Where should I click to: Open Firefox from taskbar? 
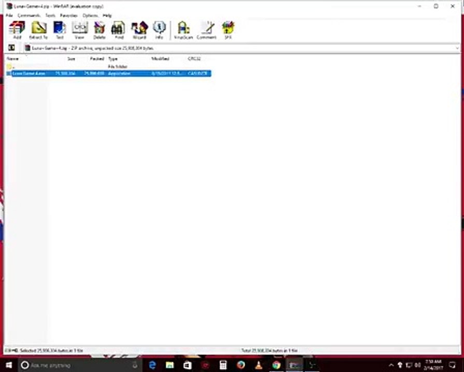[x=241, y=365]
